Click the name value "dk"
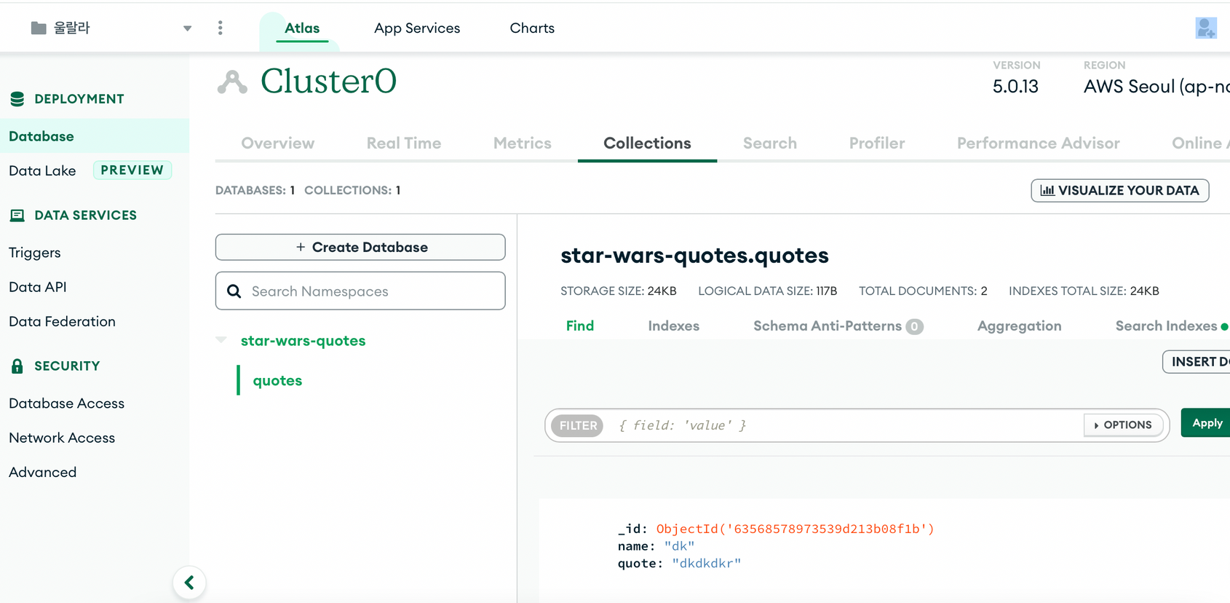 point(679,546)
